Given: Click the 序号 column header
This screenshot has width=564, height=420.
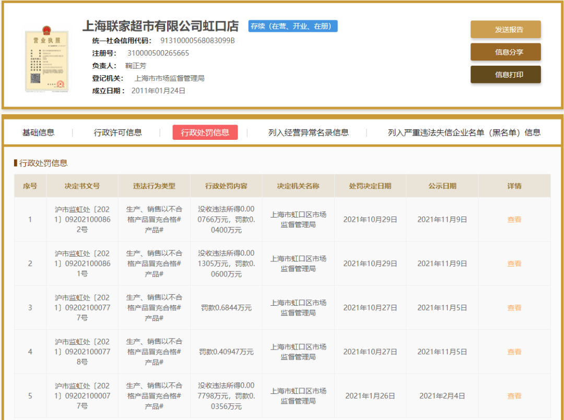Looking at the screenshot, I should click(x=30, y=186).
